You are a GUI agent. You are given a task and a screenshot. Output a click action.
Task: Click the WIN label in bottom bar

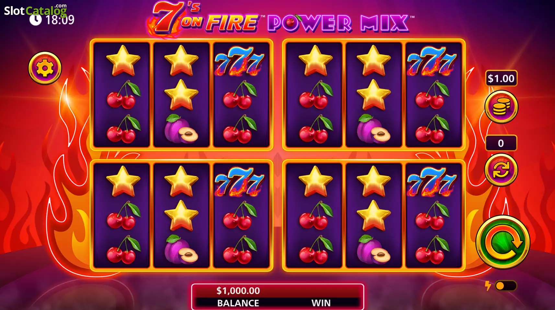pyautogui.click(x=321, y=303)
